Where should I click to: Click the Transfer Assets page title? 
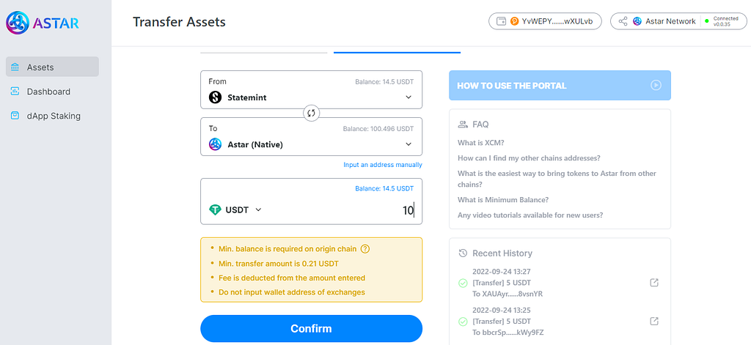[x=179, y=21]
